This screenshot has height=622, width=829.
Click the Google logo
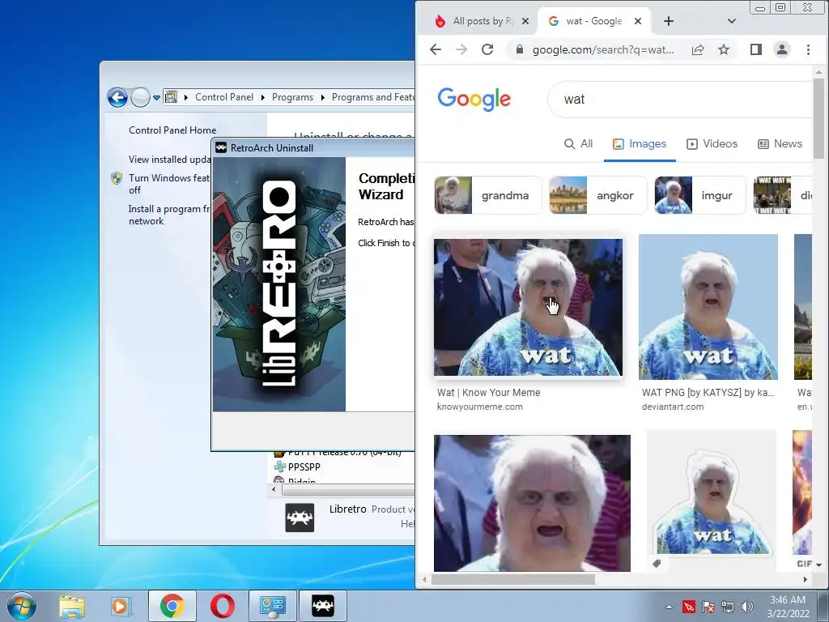coord(474,99)
